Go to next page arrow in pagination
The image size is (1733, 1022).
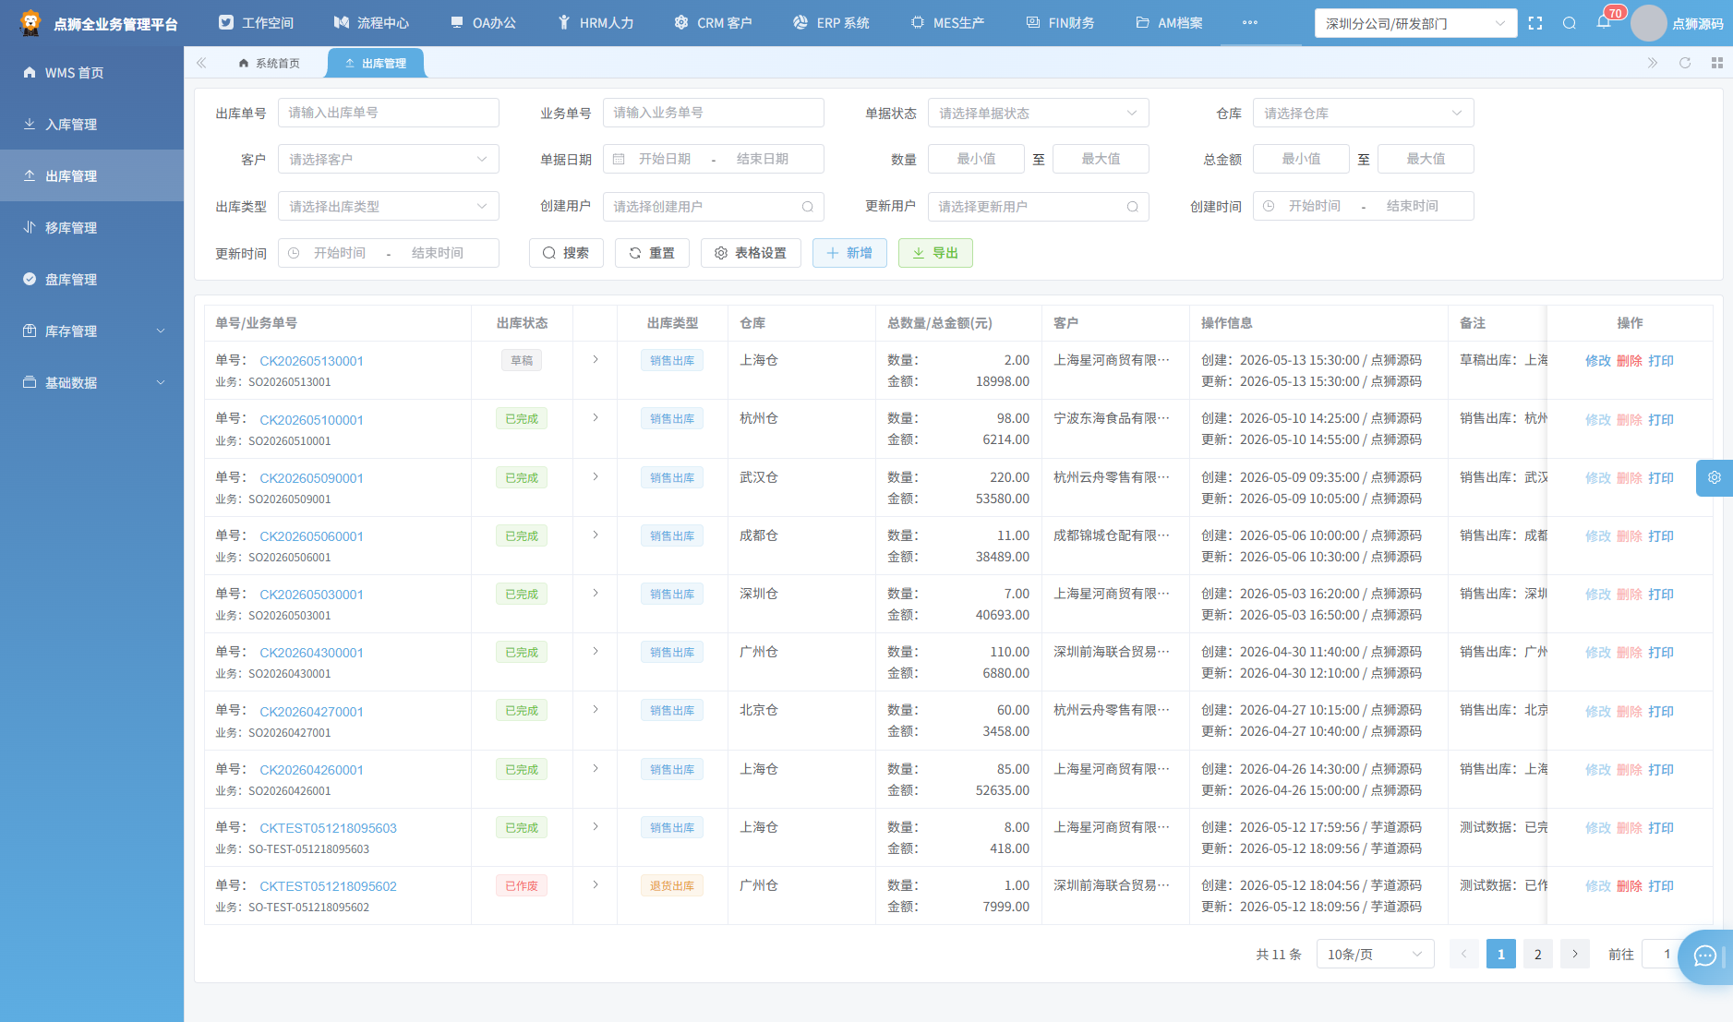pyautogui.click(x=1575, y=954)
